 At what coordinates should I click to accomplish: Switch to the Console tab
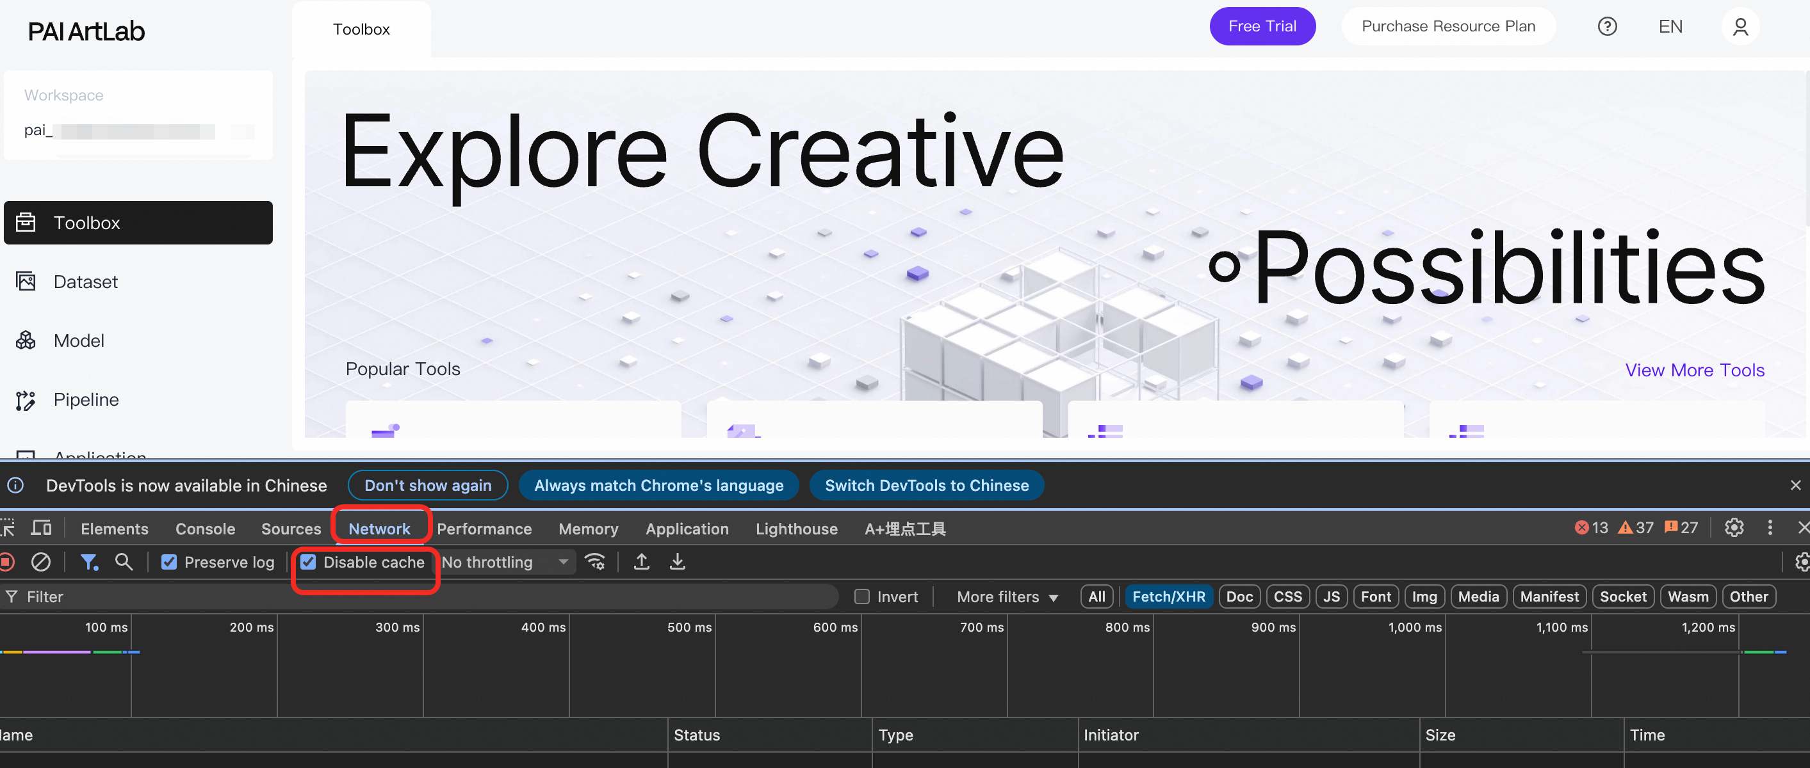click(205, 529)
